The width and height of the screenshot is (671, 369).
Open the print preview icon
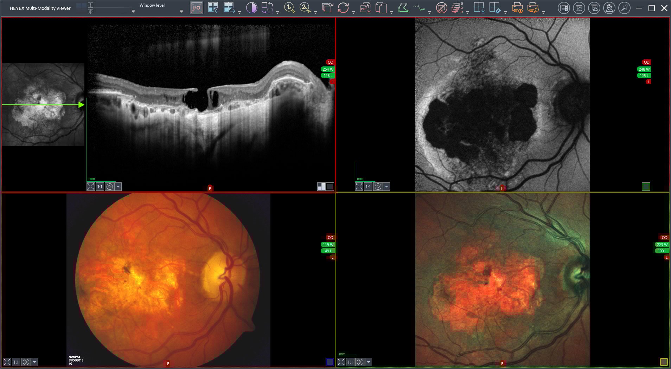point(517,8)
